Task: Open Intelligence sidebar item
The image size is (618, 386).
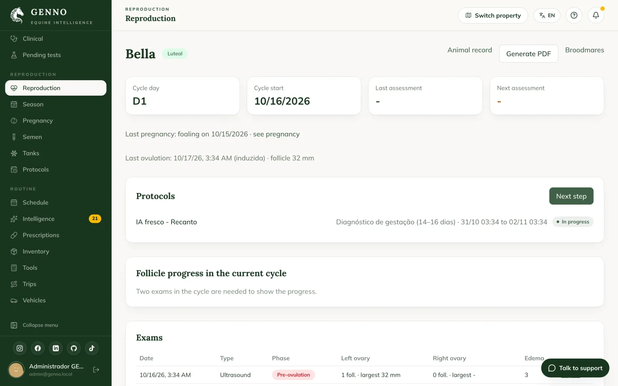Action: point(56,219)
